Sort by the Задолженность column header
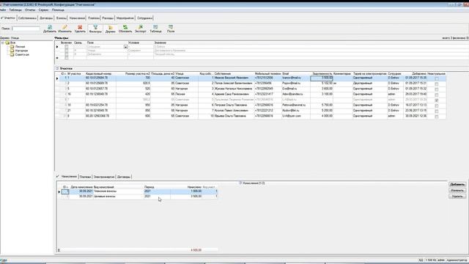This screenshot has width=469, height=264. coord(322,73)
